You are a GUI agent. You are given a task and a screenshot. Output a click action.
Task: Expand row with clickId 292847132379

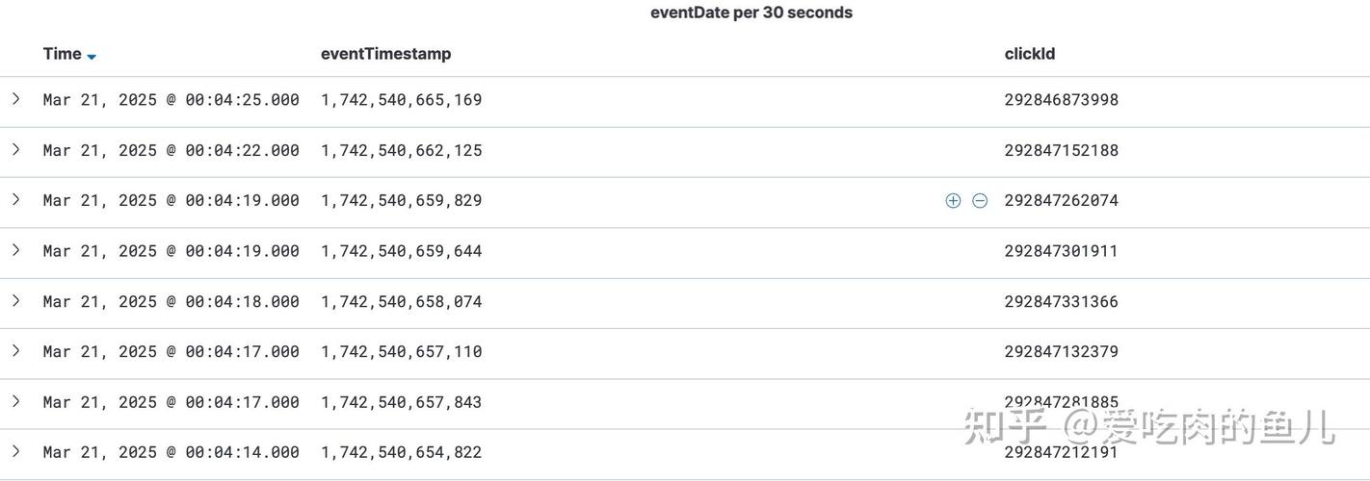click(x=15, y=351)
